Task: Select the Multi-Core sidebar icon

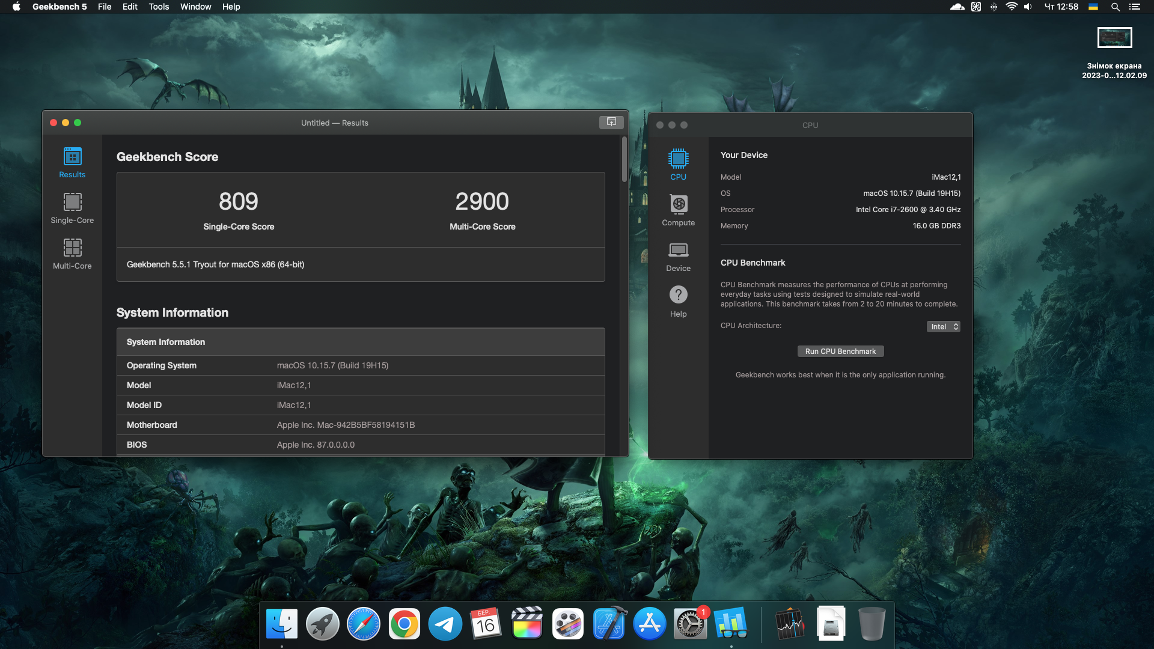Action: [x=72, y=254]
